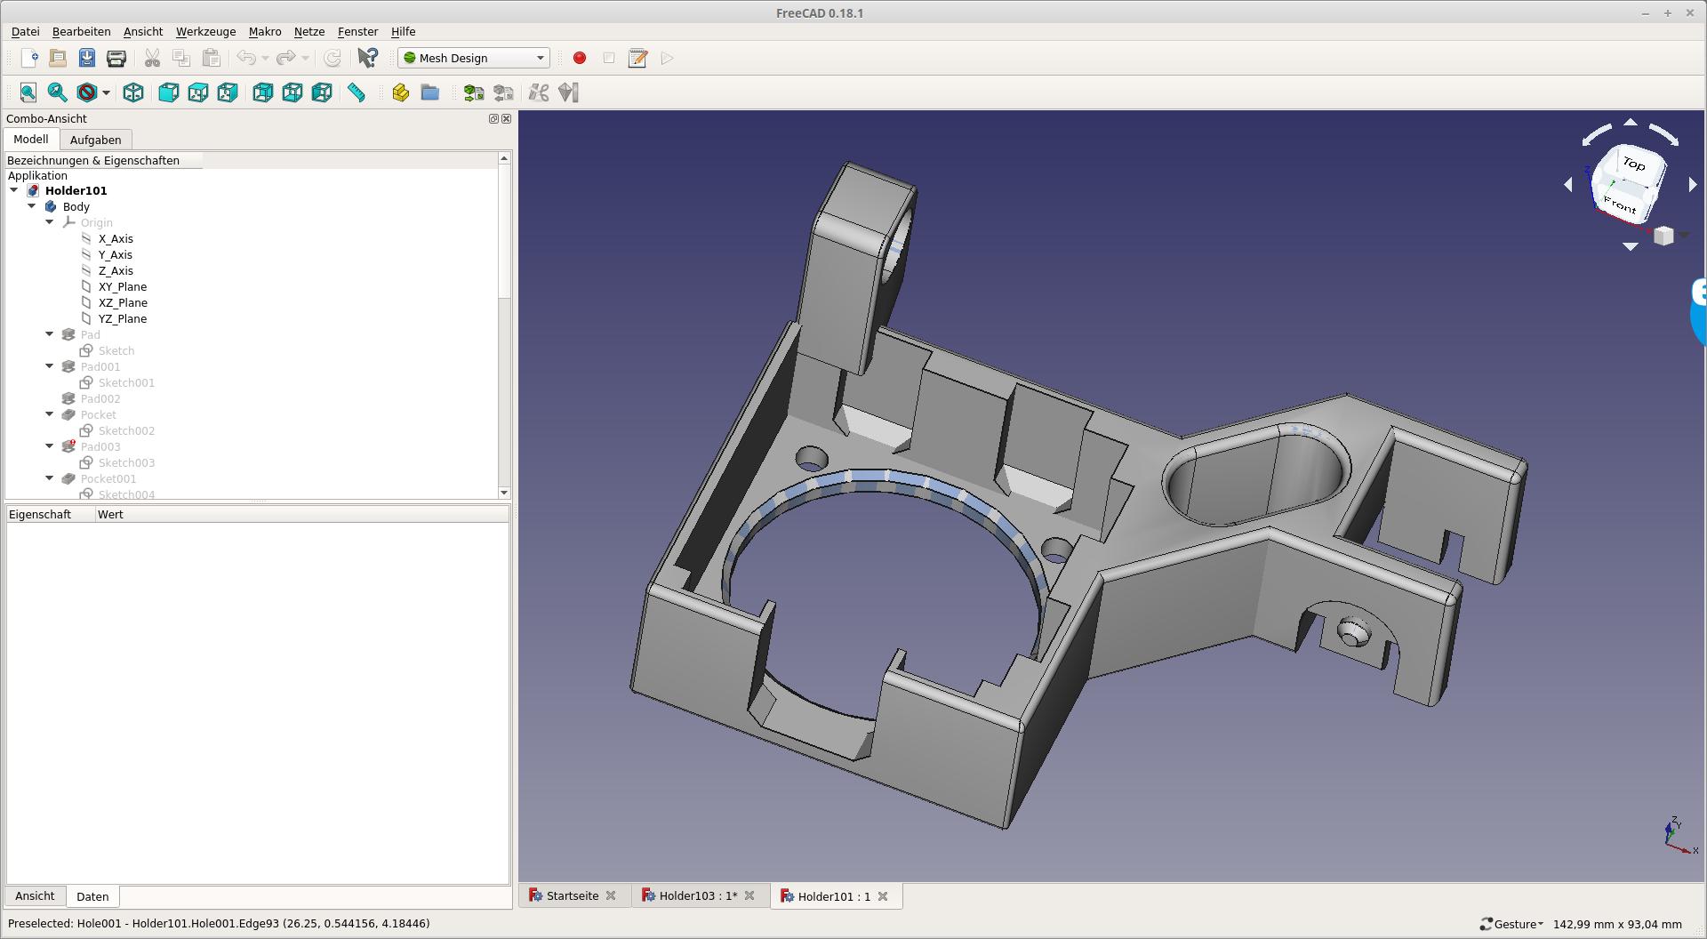Open the redo history dropdown arrow

305,58
